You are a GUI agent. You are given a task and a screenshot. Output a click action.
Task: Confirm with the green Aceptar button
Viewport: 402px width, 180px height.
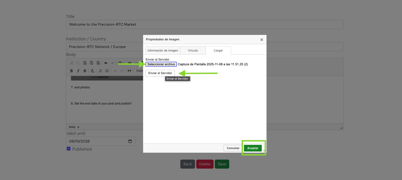[x=253, y=148]
